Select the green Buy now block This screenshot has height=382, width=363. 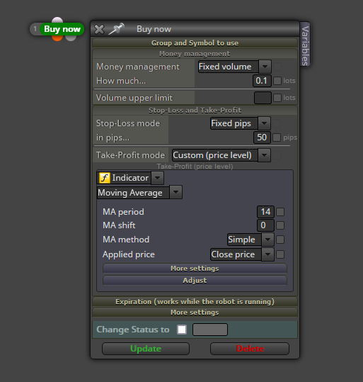(62, 29)
